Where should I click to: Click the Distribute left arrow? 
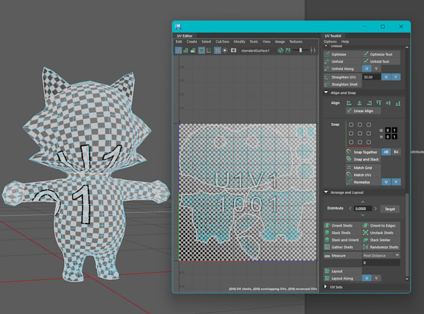[x=350, y=208]
